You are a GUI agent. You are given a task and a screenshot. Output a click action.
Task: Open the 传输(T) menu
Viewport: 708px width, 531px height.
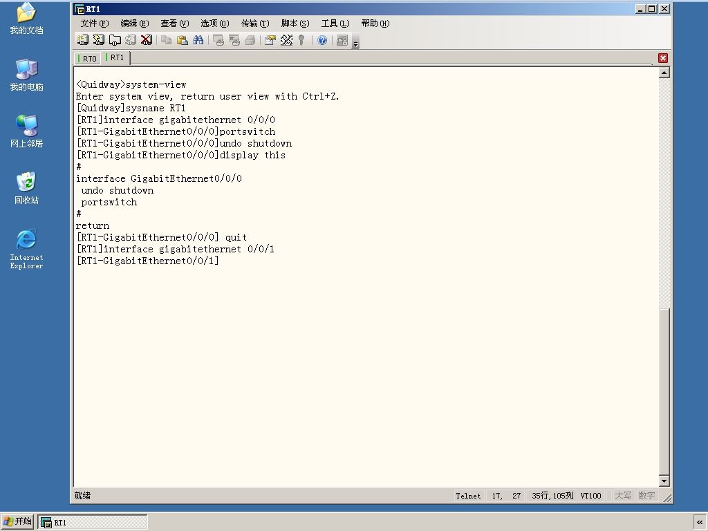[x=255, y=24]
